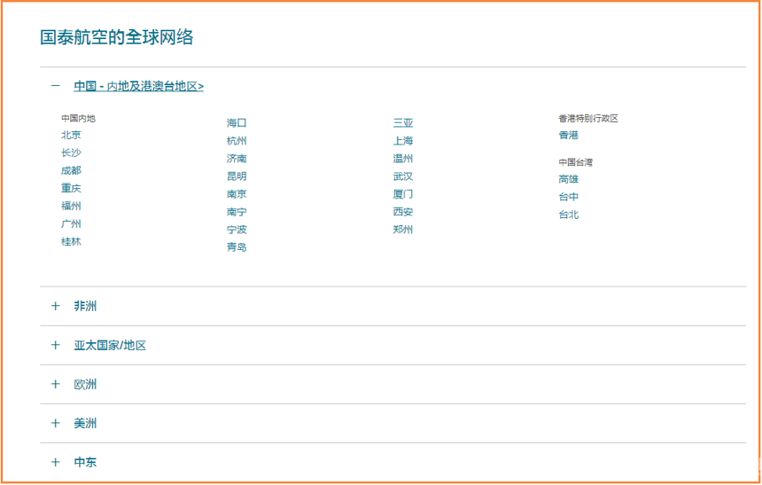Expand the 亚太国家/地区 section plus icon
The width and height of the screenshot is (762, 485).
click(56, 345)
